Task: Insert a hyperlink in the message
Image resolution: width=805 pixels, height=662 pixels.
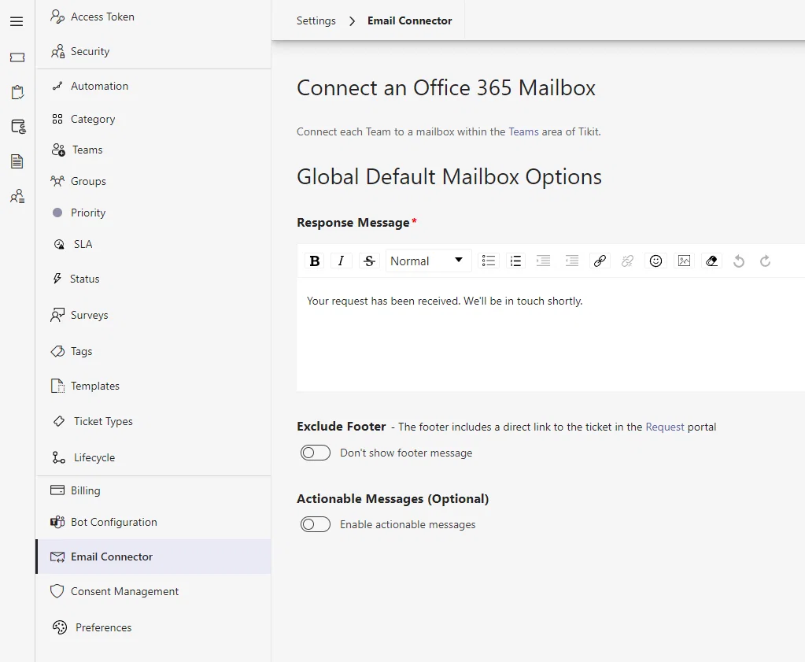Action: 600,261
